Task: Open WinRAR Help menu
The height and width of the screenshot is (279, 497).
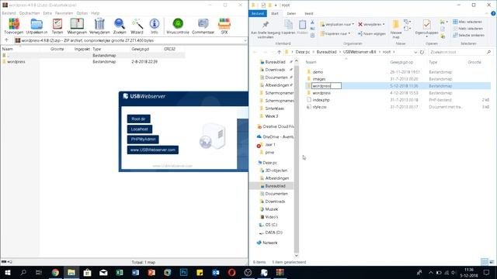Action: pyautogui.click(x=95, y=13)
